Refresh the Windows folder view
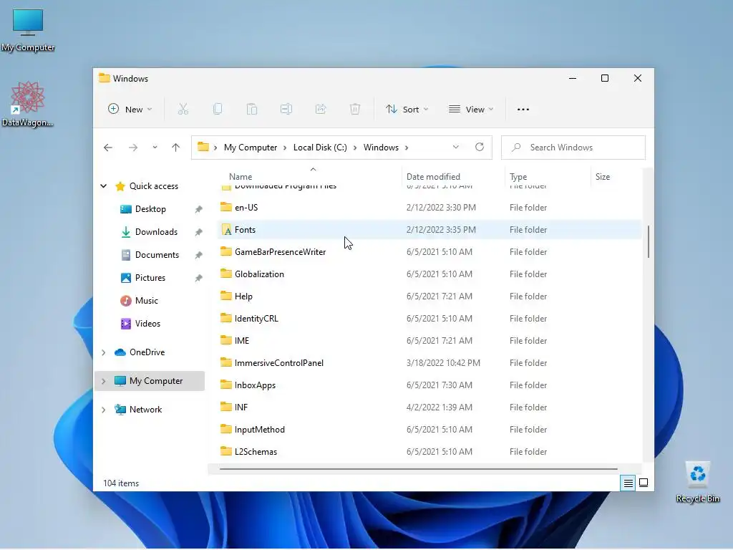Viewport: 733px width, 550px height. (480, 147)
